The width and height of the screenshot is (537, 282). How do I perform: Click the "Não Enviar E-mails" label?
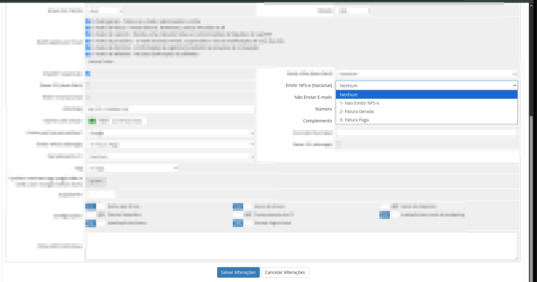[313, 97]
